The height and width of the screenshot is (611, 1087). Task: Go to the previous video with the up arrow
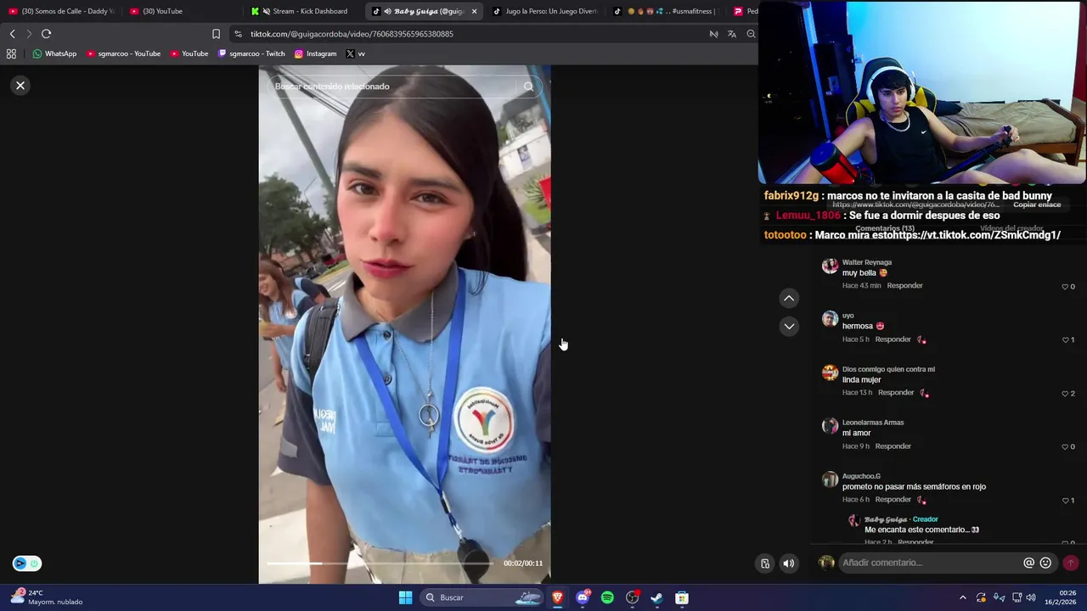[789, 298]
